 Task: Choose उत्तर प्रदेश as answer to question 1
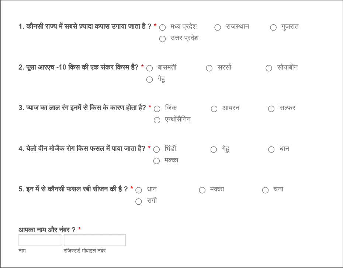tap(162, 38)
